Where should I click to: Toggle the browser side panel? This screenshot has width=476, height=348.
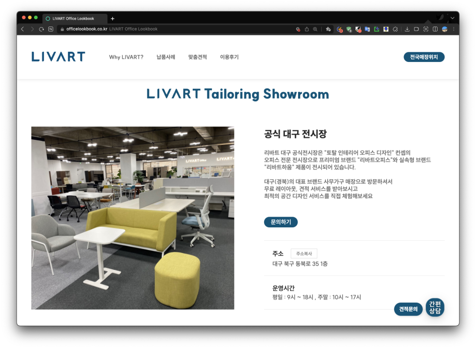click(435, 29)
